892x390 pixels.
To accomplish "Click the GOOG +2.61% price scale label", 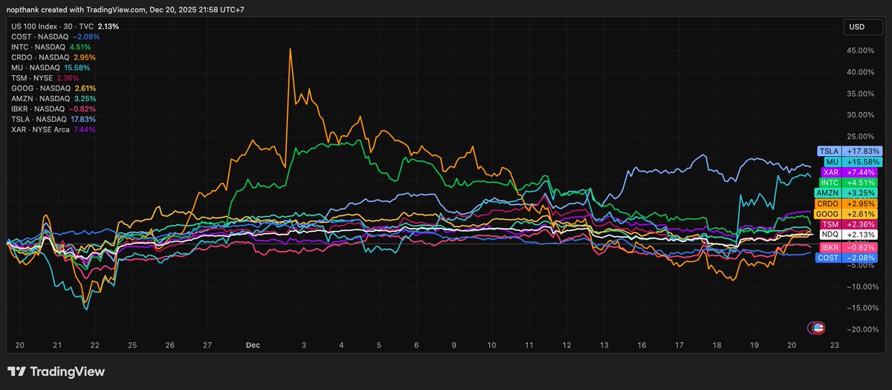I will coord(845,213).
